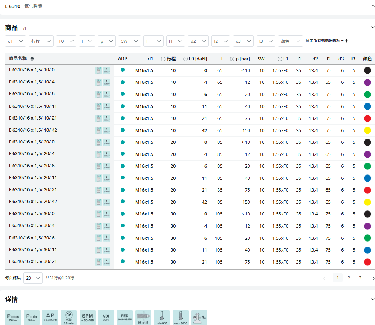Click gas spring icon in row 10/ 21

(x=98, y=118)
